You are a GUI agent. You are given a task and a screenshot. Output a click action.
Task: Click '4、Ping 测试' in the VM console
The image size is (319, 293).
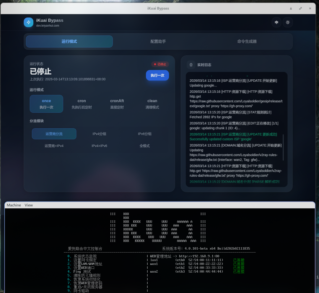79,272
